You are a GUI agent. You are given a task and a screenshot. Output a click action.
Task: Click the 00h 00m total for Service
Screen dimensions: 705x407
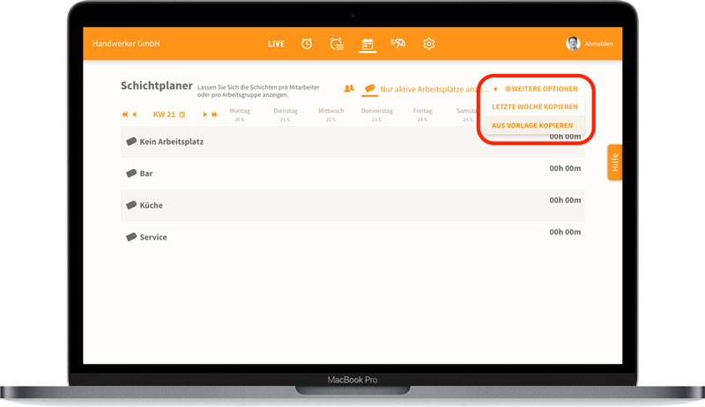pos(565,233)
